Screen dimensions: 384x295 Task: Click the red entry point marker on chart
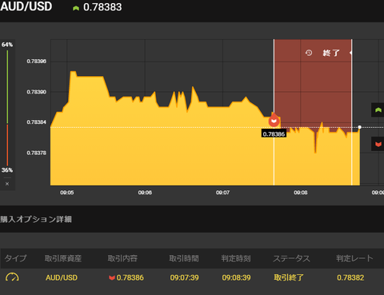click(x=274, y=121)
